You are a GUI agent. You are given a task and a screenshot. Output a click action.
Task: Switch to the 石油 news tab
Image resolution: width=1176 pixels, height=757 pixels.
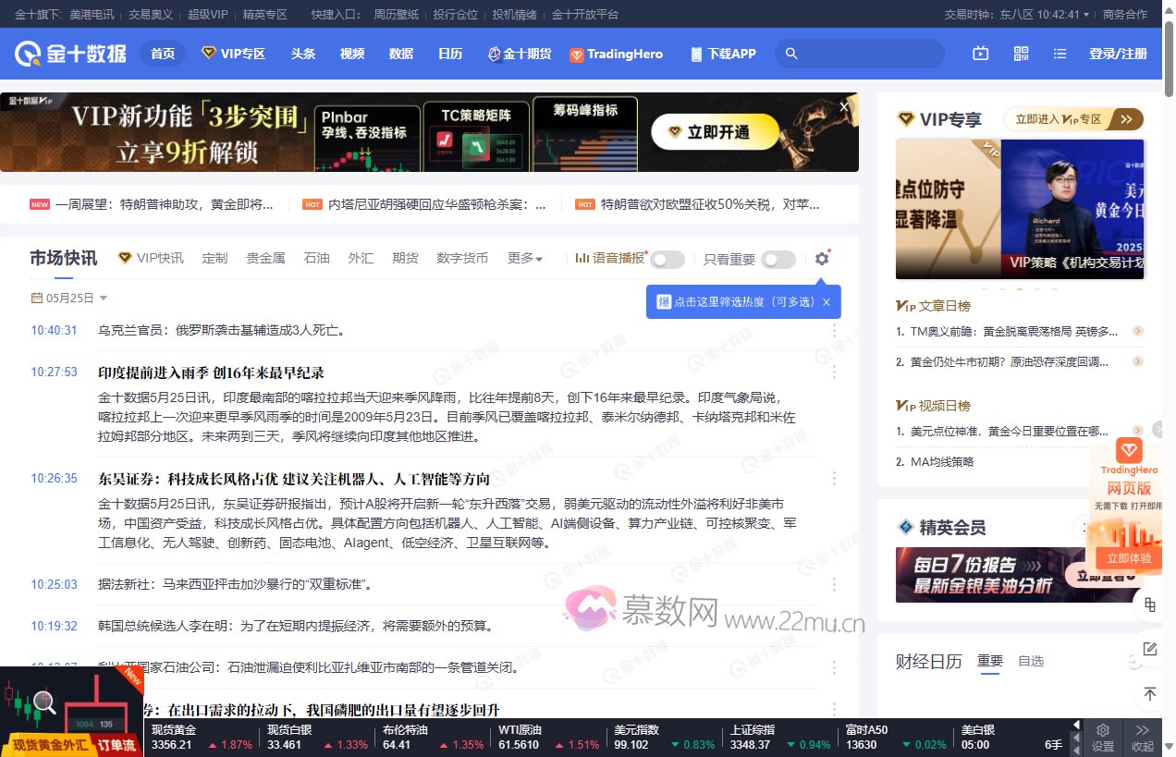pyautogui.click(x=316, y=259)
